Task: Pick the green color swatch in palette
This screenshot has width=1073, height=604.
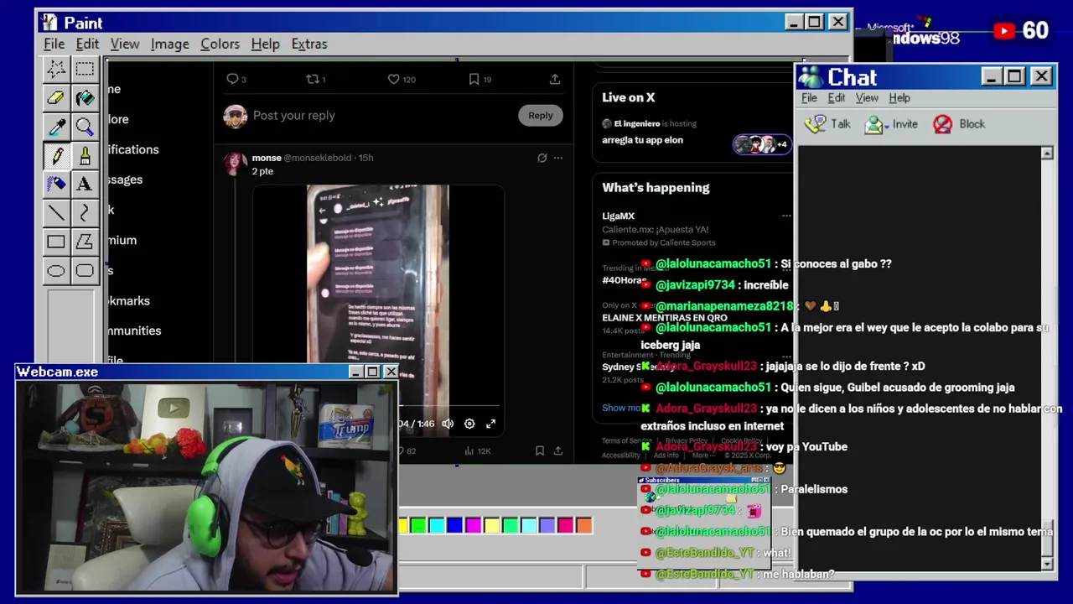Action: tap(418, 526)
